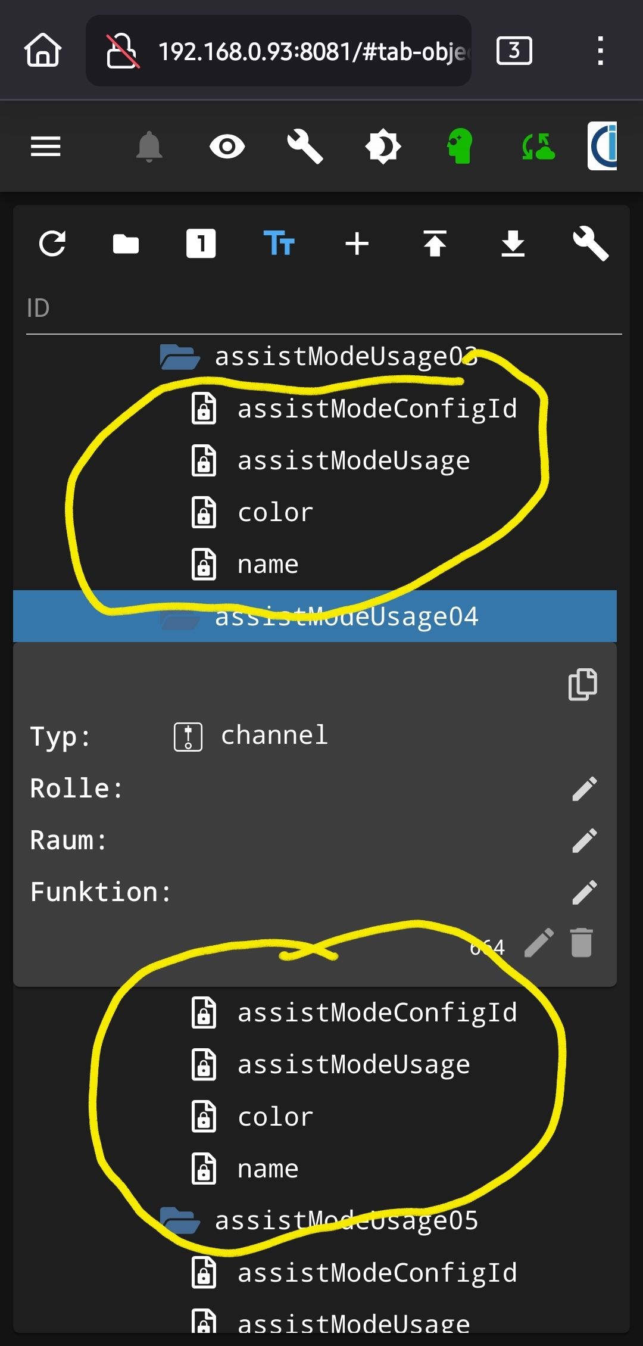Collapse the assistModeUsage03 folder
The image size is (643, 1346).
[179, 357]
